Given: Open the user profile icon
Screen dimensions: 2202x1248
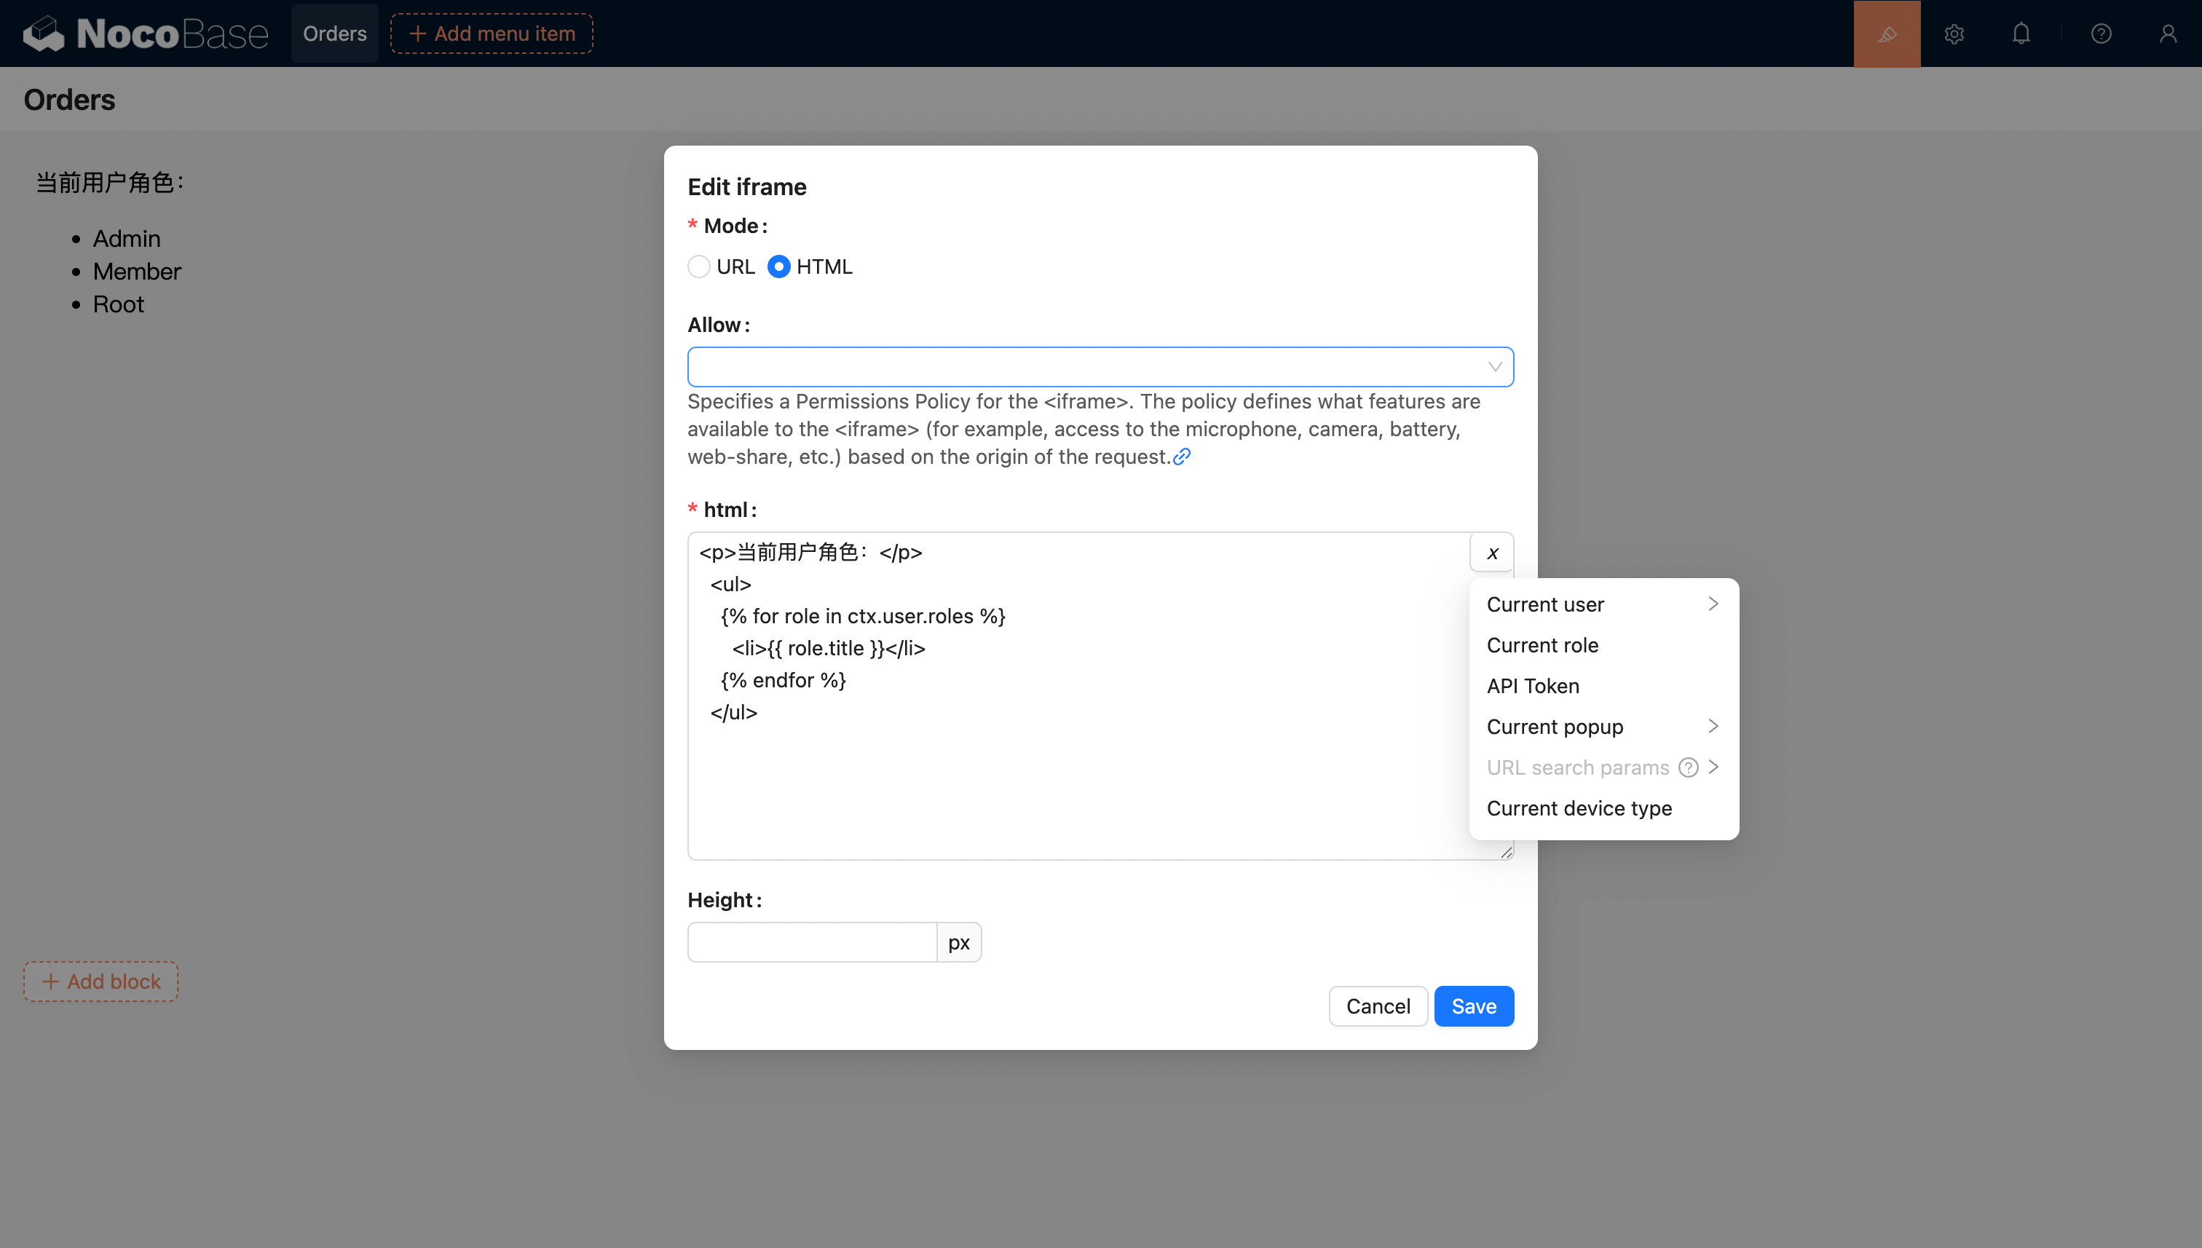Looking at the screenshot, I should [2167, 33].
